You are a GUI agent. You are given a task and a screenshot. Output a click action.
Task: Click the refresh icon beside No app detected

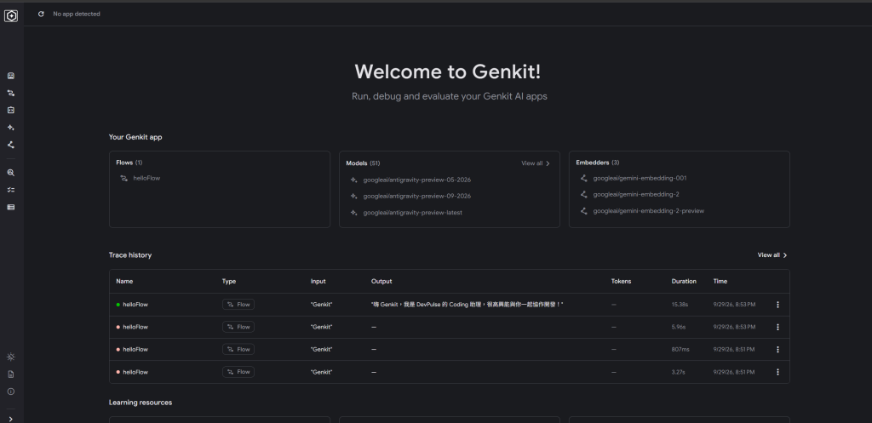(x=41, y=14)
